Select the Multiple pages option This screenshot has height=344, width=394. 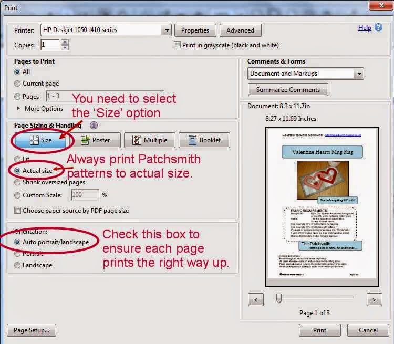(150, 140)
